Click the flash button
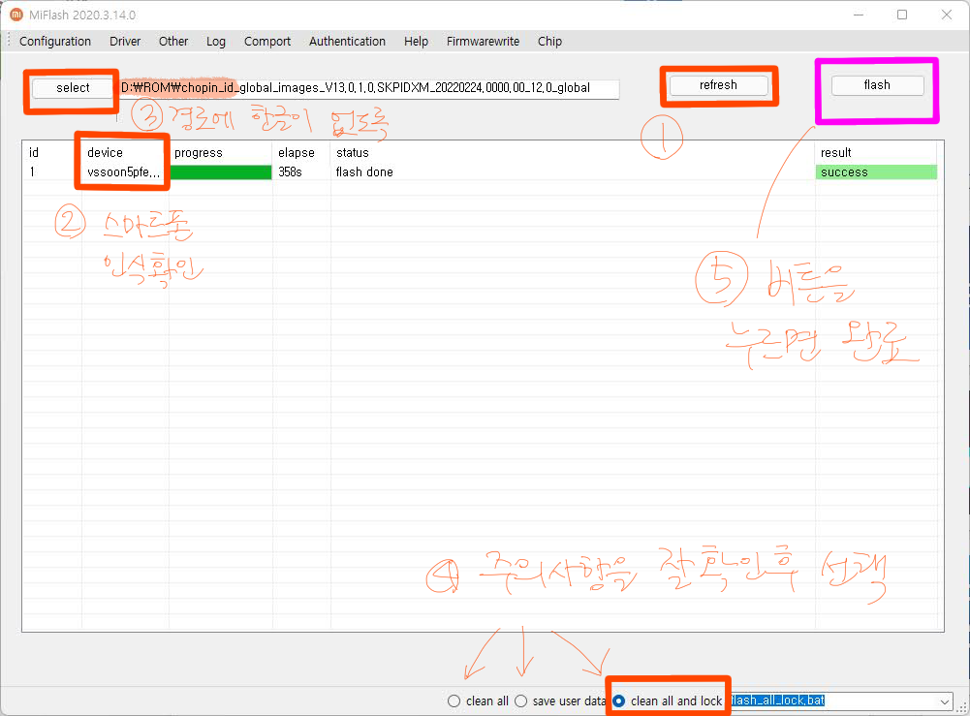 point(877,85)
